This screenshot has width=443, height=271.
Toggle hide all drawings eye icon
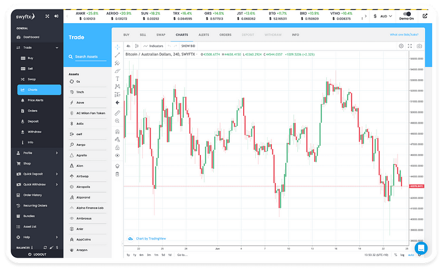pos(117,155)
